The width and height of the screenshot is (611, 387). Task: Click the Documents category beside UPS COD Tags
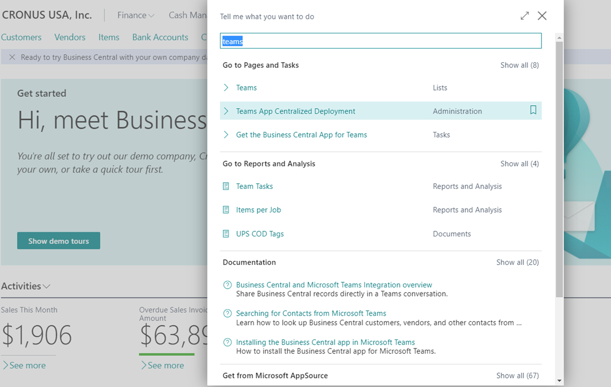coord(451,234)
